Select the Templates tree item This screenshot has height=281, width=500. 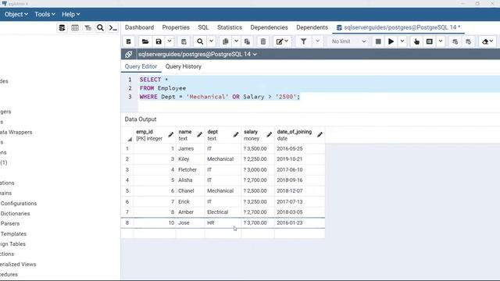pyautogui.click(x=13, y=233)
